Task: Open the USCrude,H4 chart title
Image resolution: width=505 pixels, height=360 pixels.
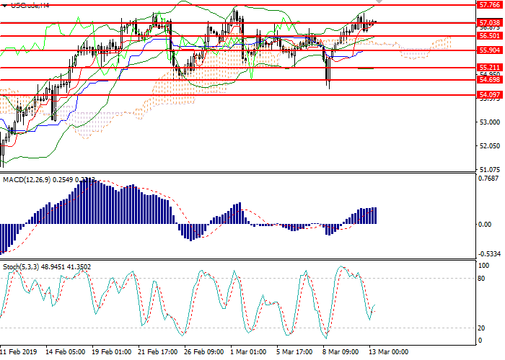Action: tap(30, 6)
